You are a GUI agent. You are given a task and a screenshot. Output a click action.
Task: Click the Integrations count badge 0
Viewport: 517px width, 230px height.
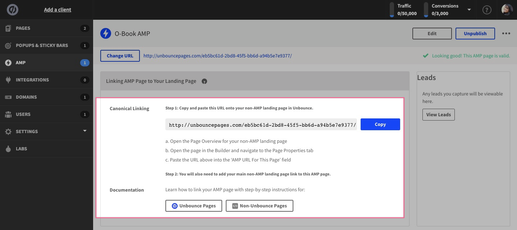[x=84, y=80]
